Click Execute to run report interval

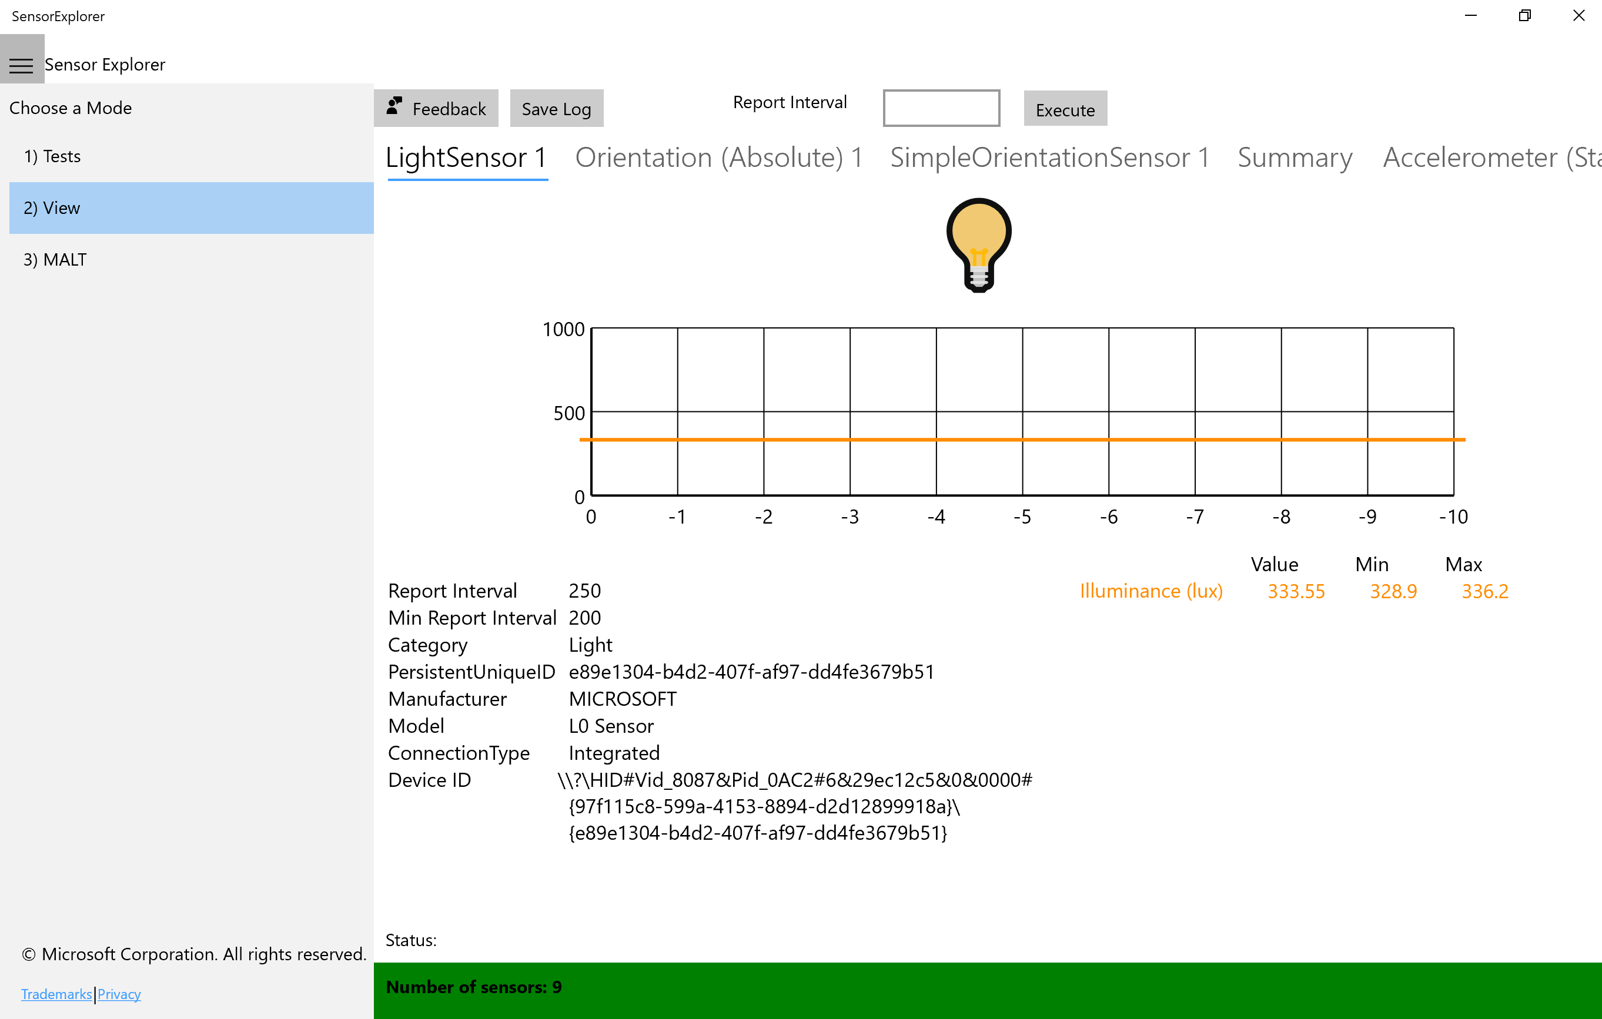(x=1063, y=109)
